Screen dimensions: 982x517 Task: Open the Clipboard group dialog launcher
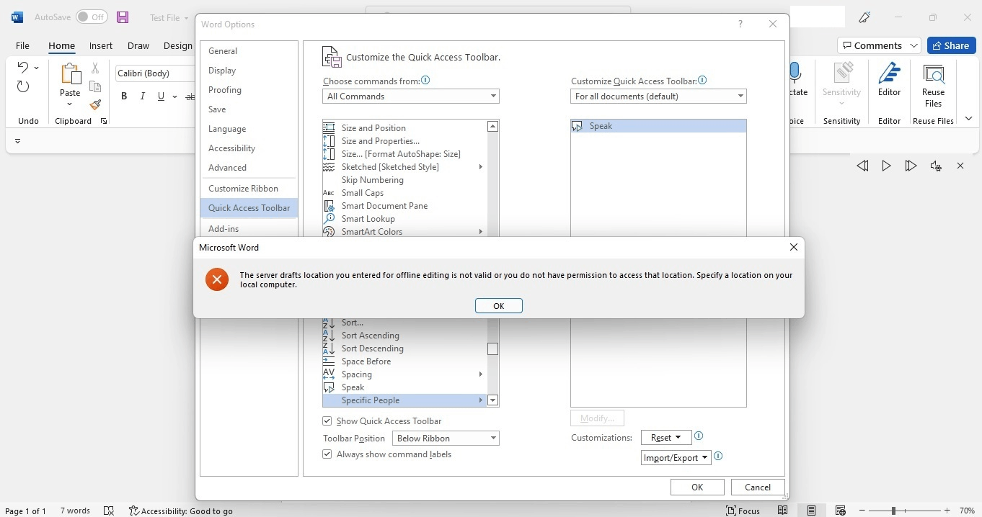coord(104,122)
